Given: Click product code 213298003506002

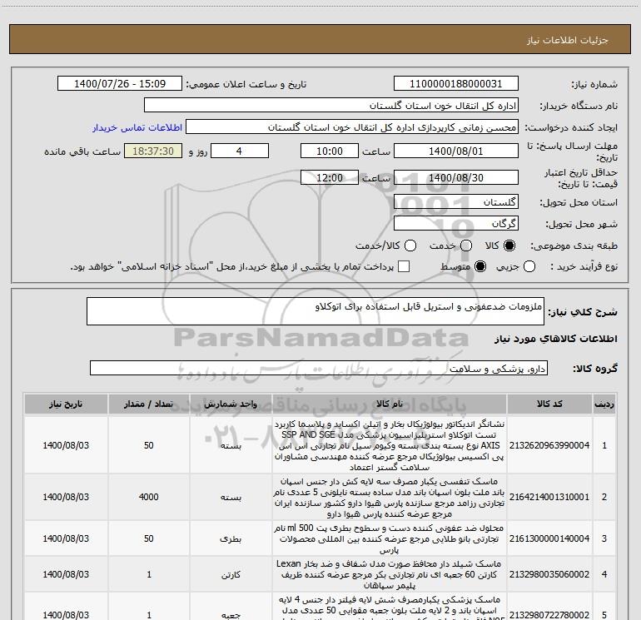Looking at the screenshot, I should pos(549,574).
